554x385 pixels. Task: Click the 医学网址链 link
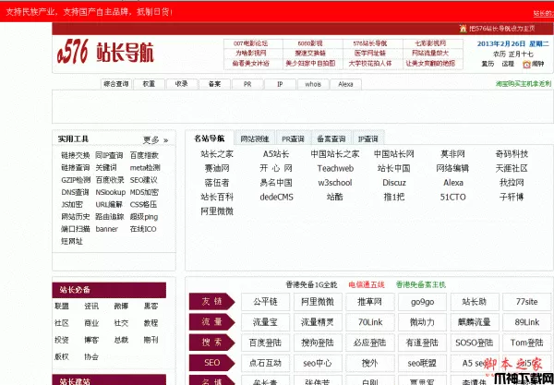[370, 54]
